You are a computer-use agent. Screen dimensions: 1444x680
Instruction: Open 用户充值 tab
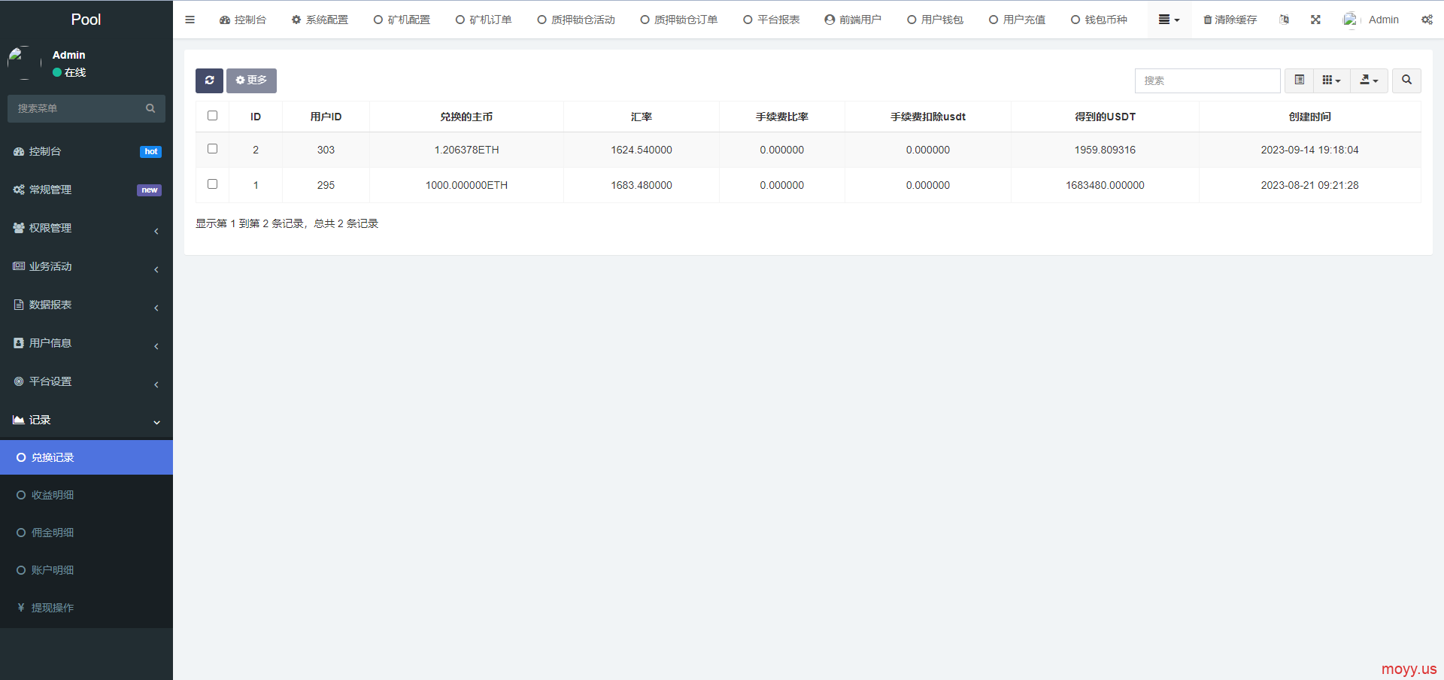pyautogui.click(x=1017, y=20)
